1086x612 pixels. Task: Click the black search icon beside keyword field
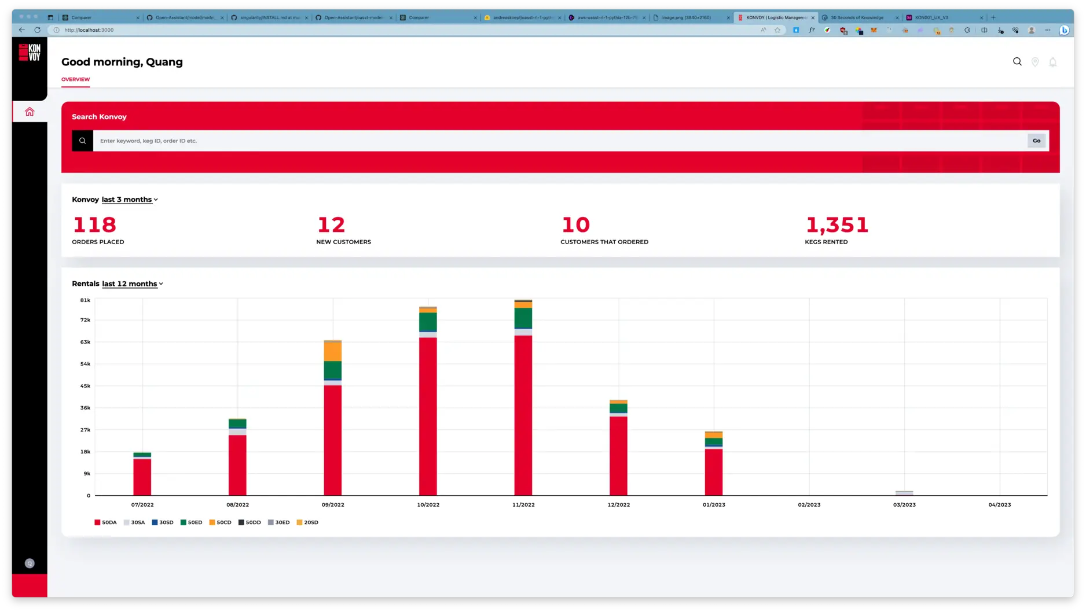tap(82, 141)
